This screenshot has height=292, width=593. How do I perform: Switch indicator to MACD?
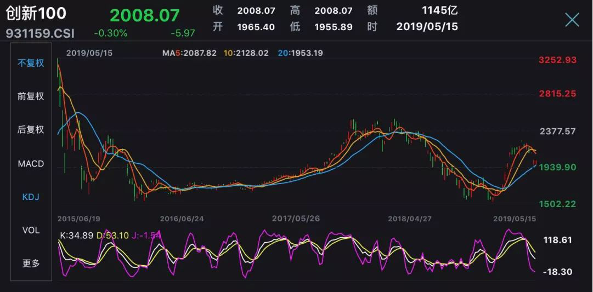(x=31, y=164)
